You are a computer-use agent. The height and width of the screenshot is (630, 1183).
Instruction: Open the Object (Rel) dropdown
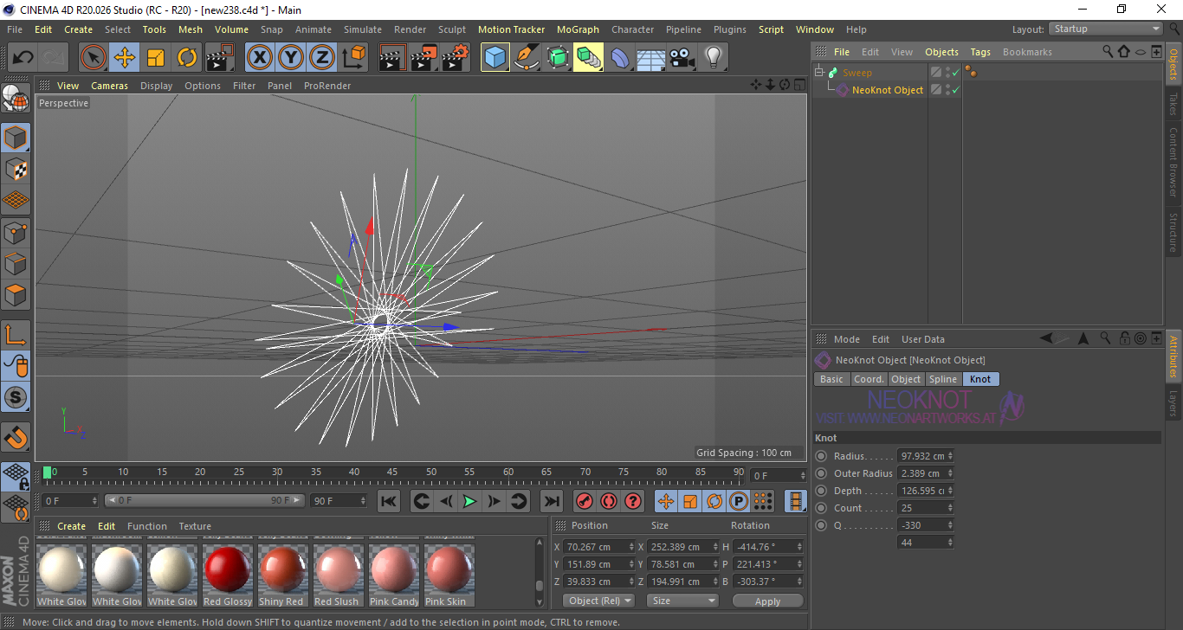598,601
